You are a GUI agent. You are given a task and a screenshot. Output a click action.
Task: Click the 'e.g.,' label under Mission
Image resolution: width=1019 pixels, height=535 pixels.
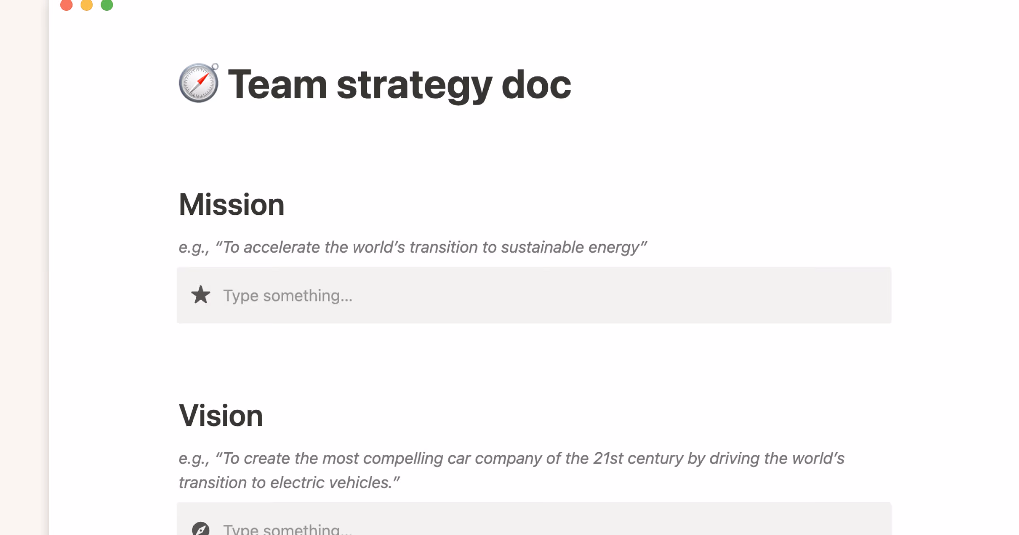point(193,248)
